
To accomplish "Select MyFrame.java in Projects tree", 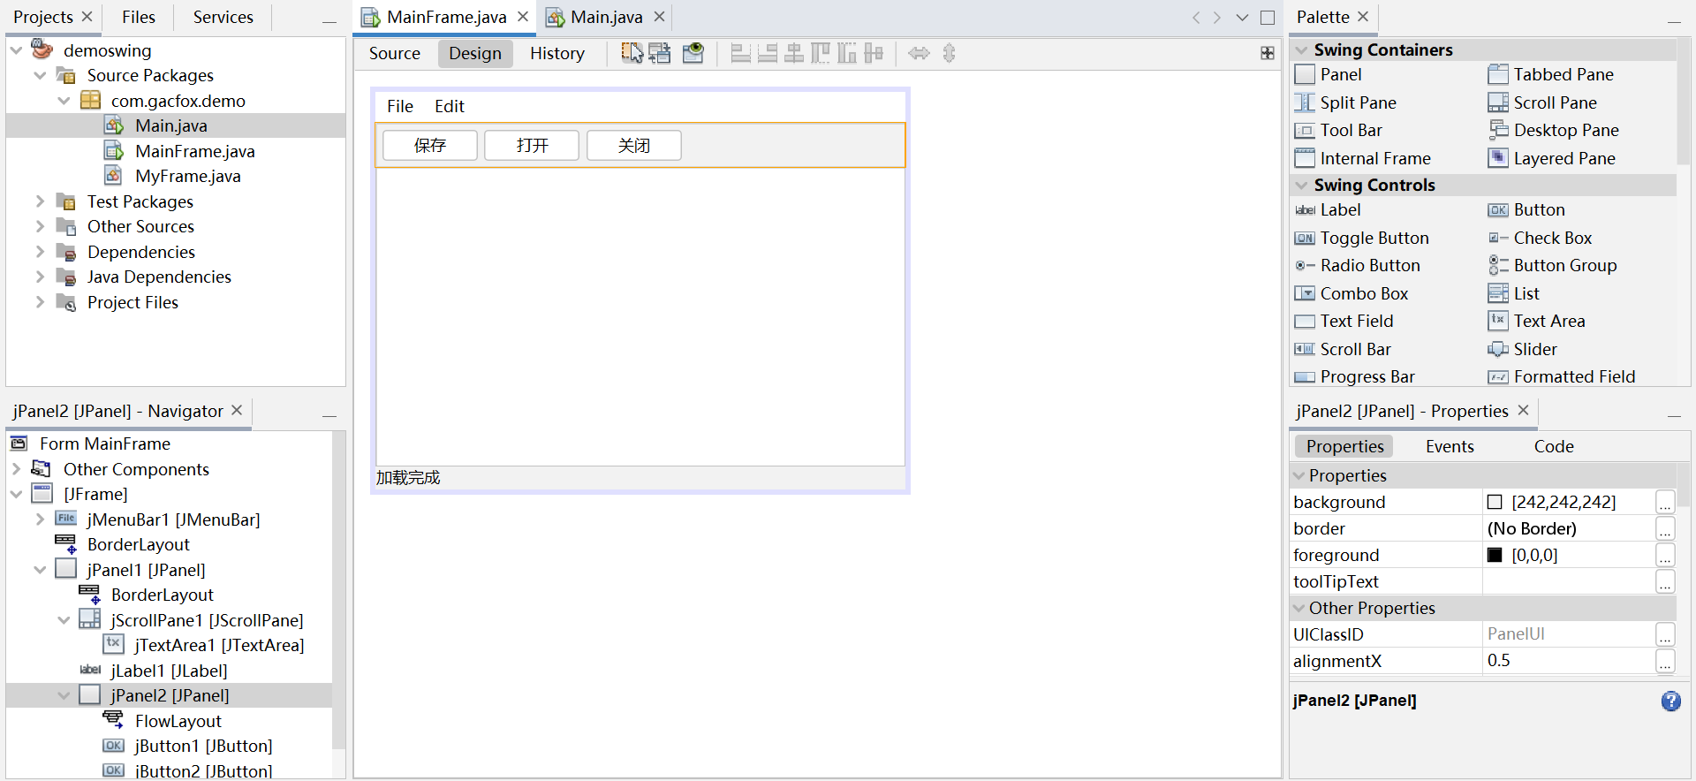I will (x=187, y=176).
